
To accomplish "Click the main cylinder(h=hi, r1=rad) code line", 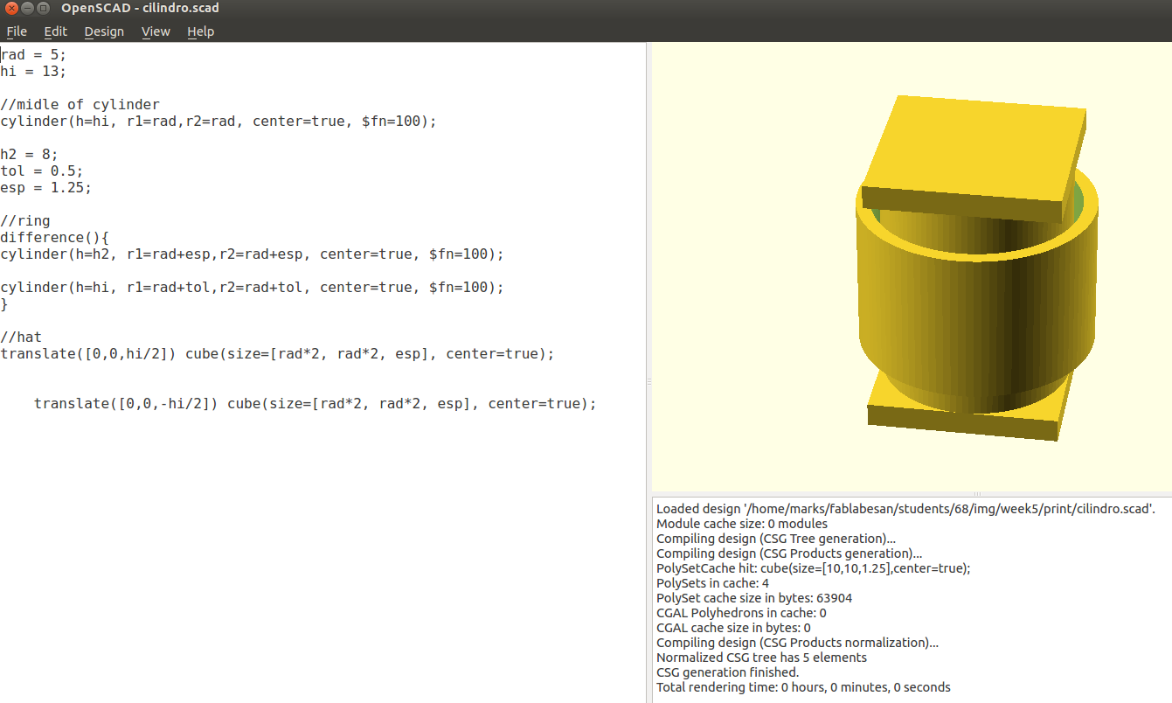I will click(218, 121).
